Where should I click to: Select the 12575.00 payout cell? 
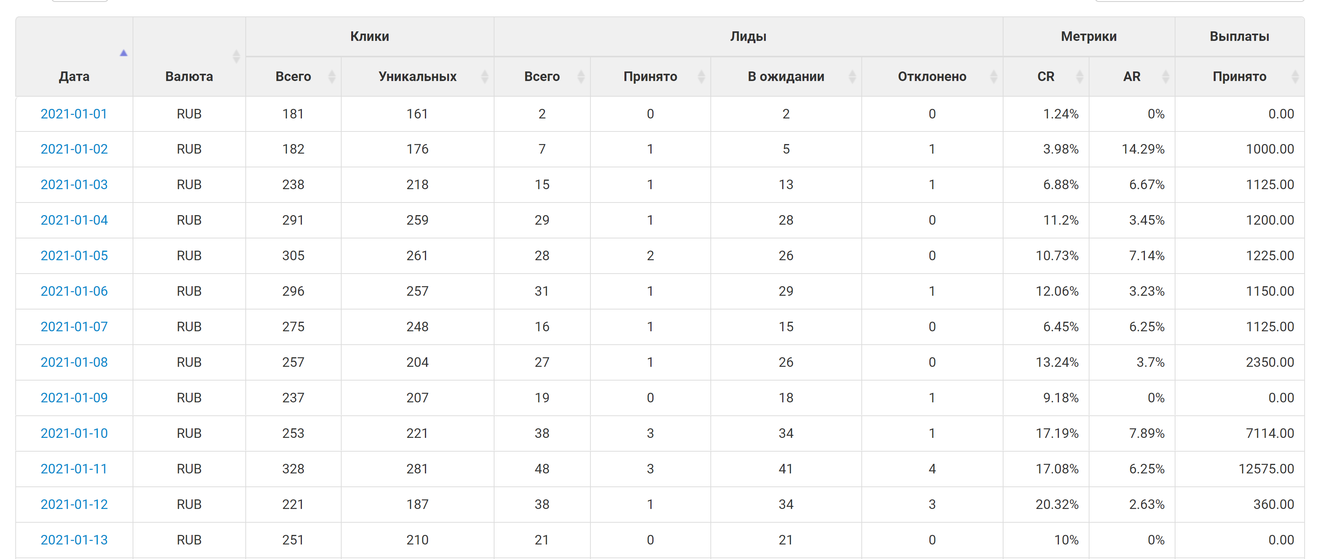coord(1265,469)
